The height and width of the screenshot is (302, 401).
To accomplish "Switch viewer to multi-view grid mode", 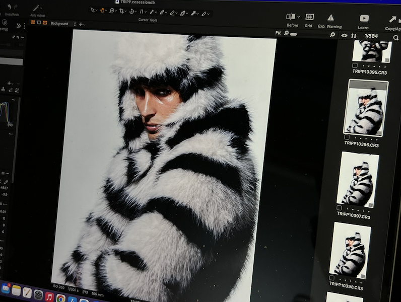I will tap(33, 23).
